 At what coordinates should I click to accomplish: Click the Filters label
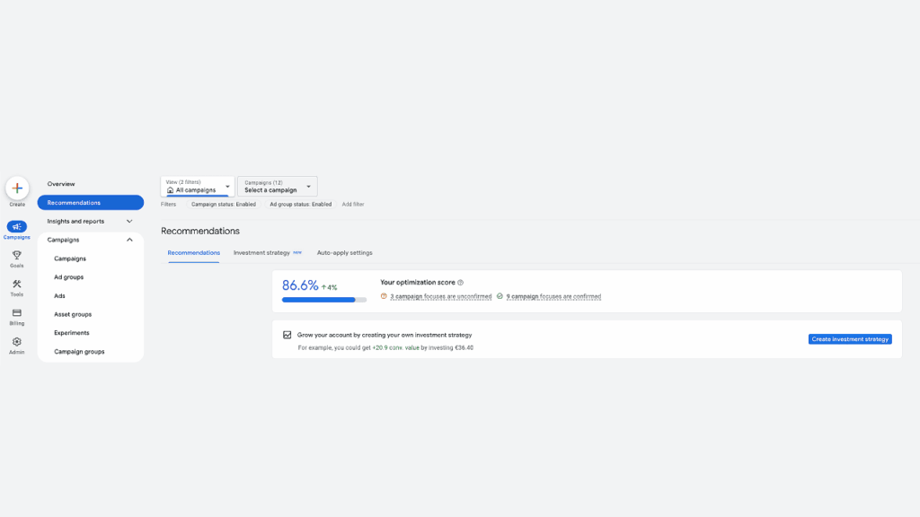(x=168, y=205)
